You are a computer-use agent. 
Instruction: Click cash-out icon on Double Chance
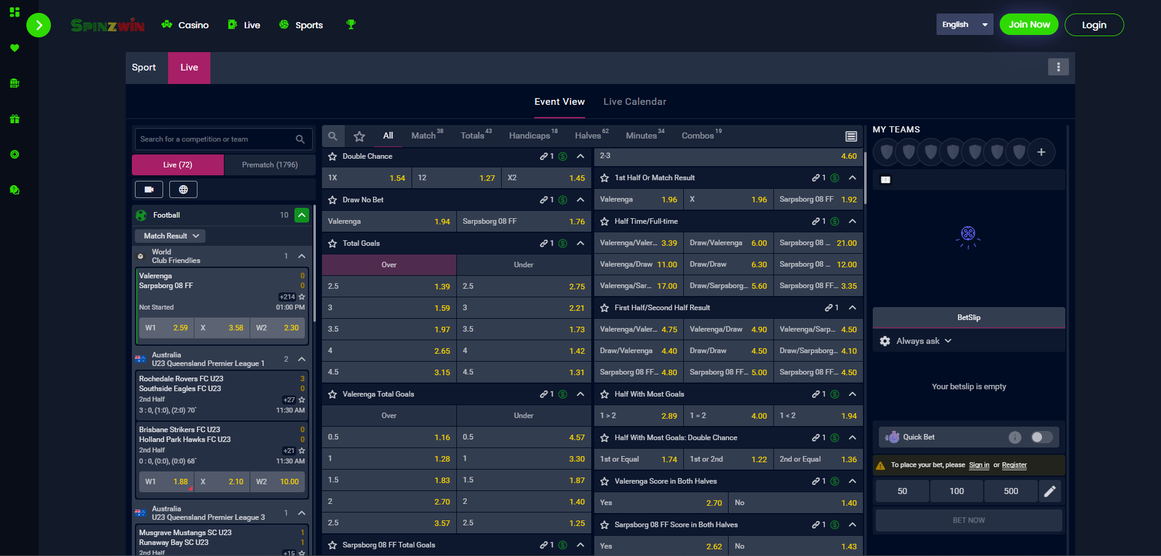(563, 156)
